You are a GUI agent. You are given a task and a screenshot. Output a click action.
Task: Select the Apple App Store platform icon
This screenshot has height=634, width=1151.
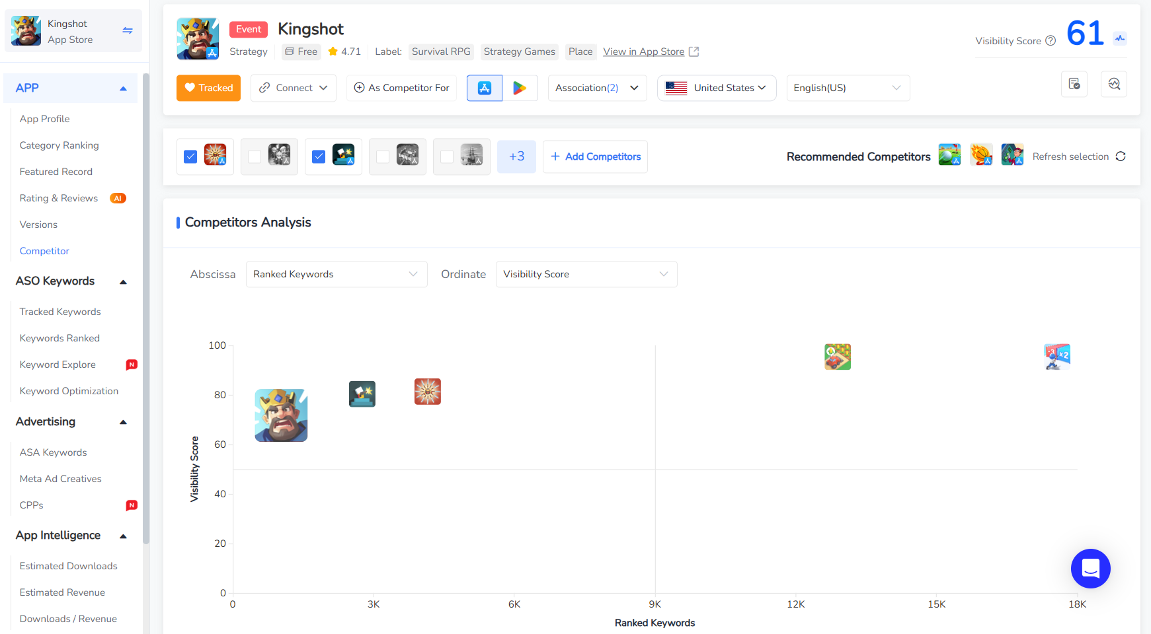coord(485,88)
